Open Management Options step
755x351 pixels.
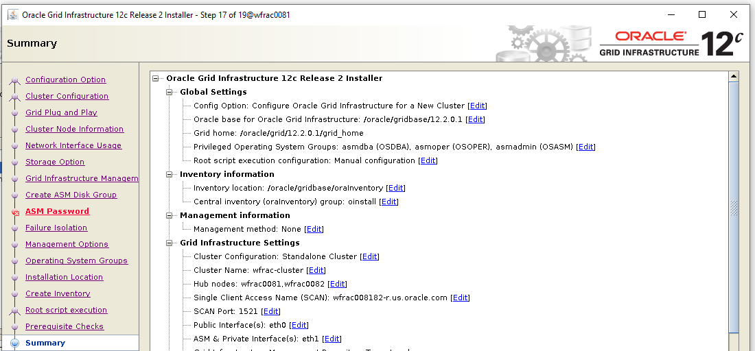(67, 244)
